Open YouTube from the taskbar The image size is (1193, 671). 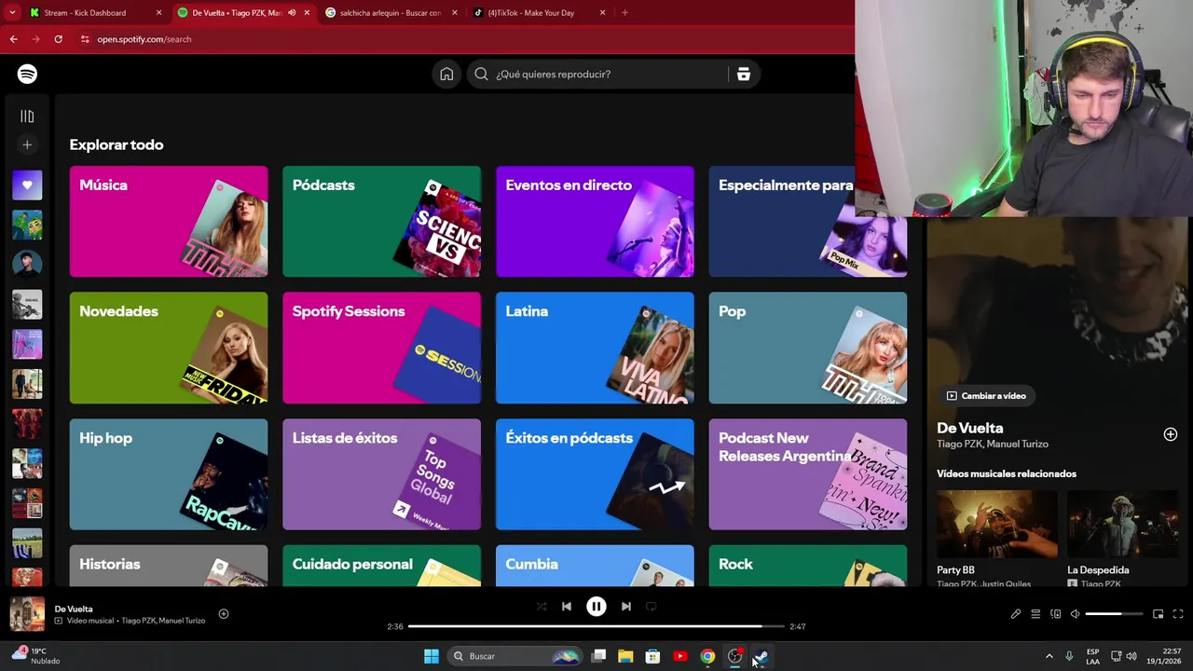click(x=680, y=656)
